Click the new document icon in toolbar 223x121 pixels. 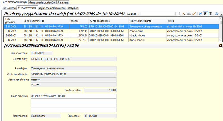pyautogui.click(x=178, y=14)
